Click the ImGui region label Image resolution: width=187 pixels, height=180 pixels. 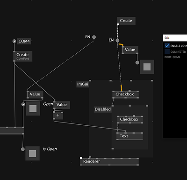click(83, 84)
